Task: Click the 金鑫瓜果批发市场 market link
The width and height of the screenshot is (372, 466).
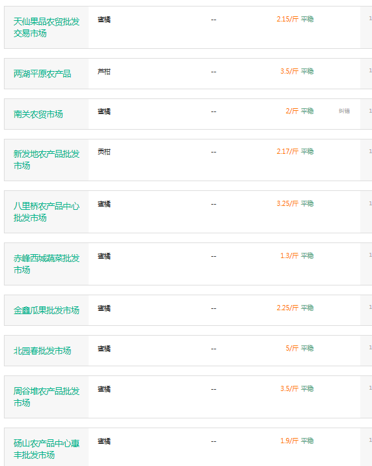Action: [46, 310]
